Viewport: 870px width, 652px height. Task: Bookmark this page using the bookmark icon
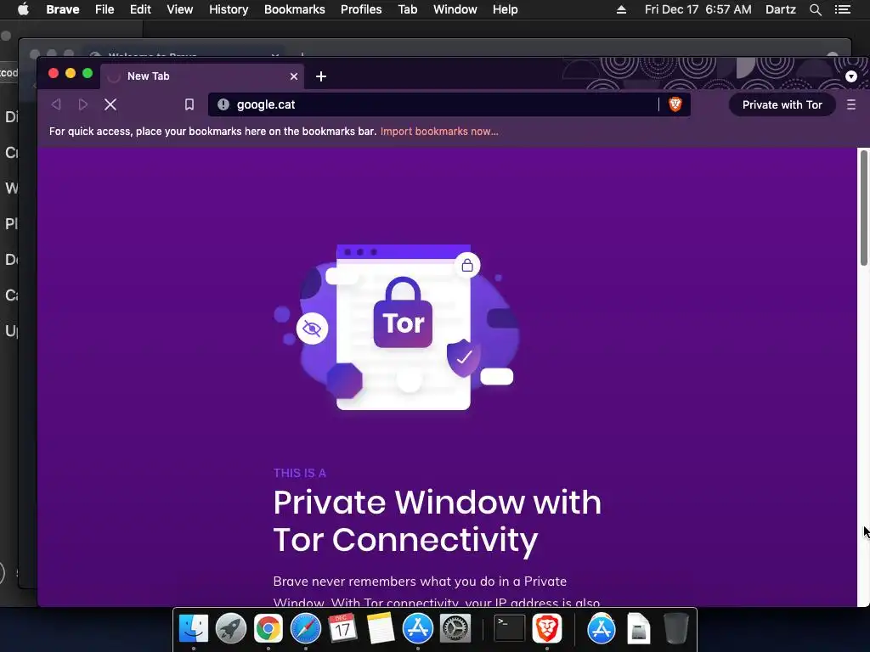189,104
